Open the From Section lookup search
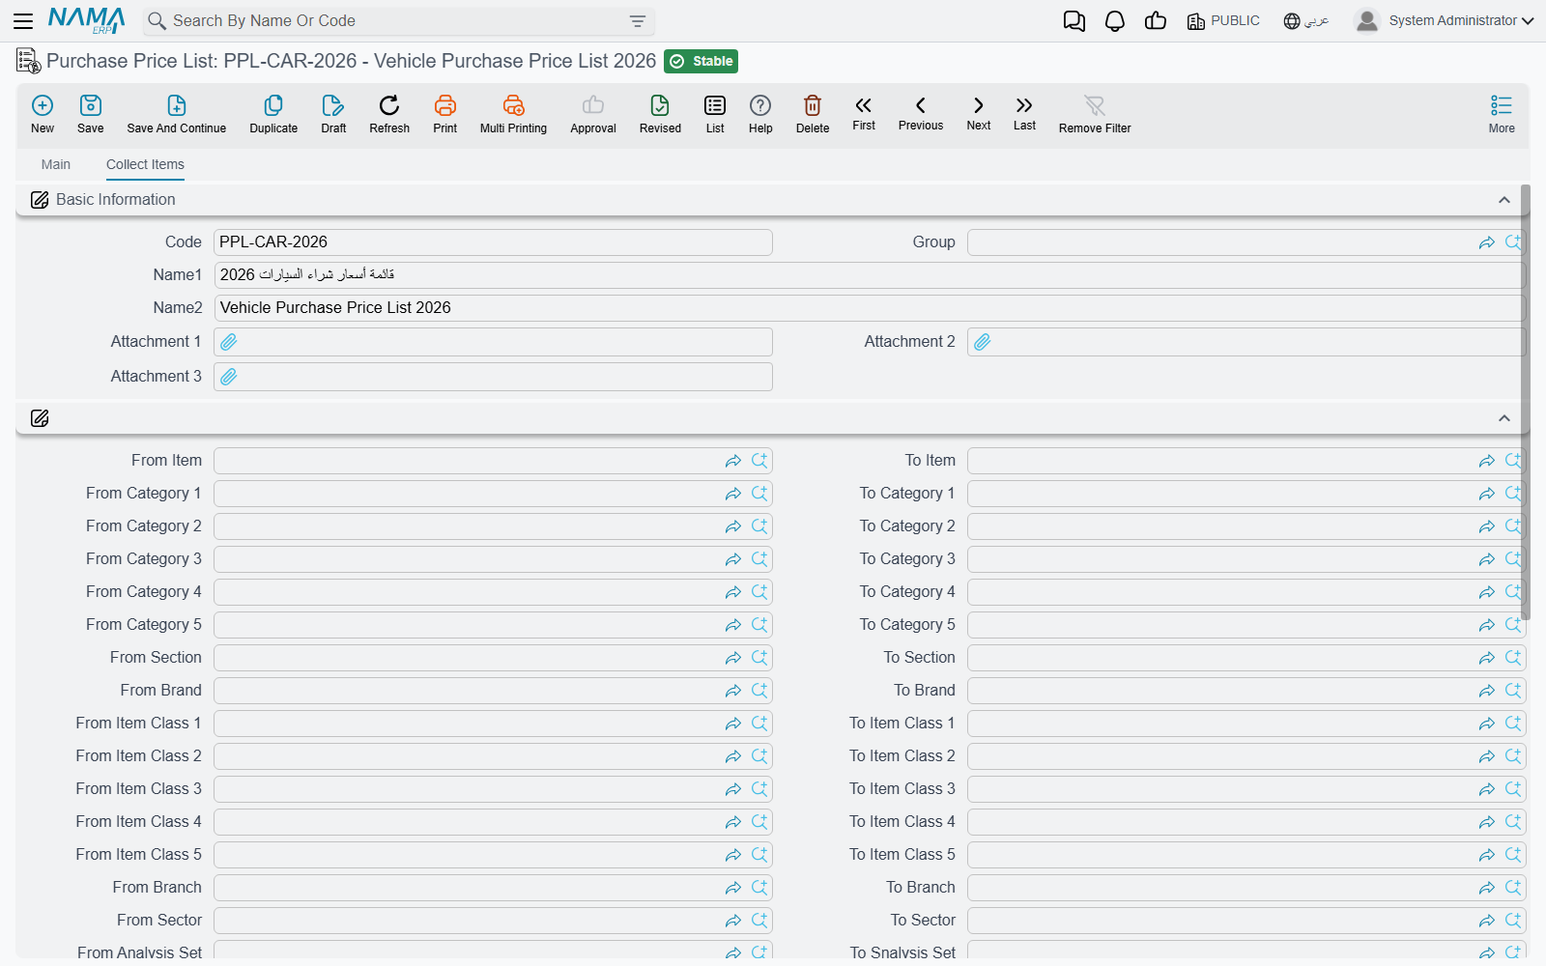 tap(759, 658)
